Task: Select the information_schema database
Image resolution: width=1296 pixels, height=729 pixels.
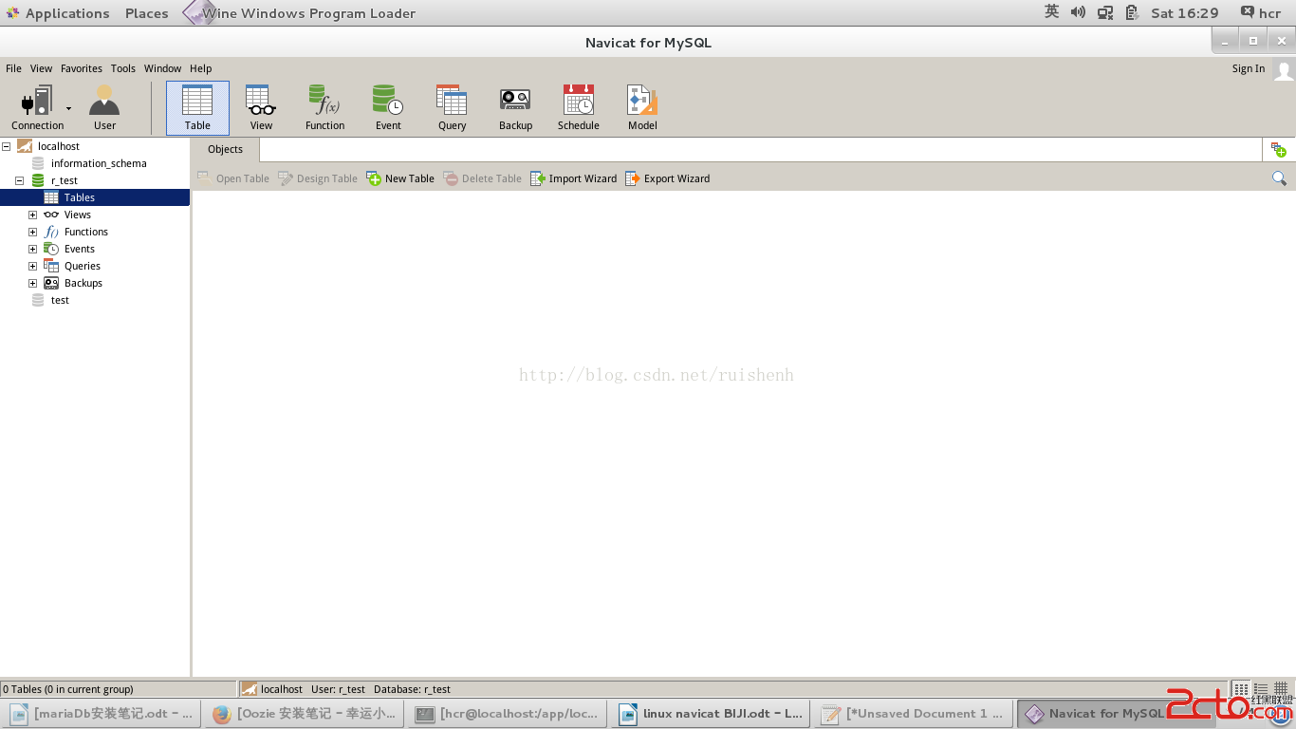Action: tap(99, 163)
